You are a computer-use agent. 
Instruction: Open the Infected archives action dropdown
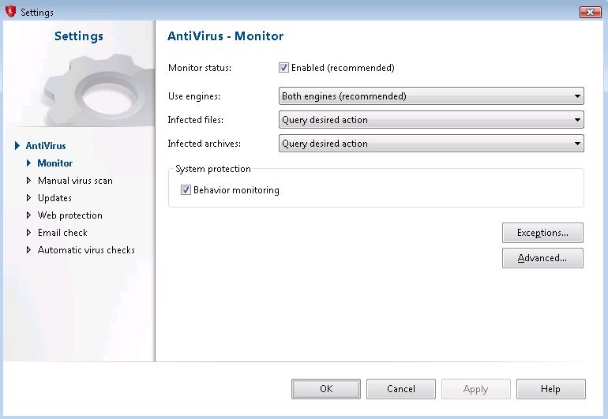point(431,144)
